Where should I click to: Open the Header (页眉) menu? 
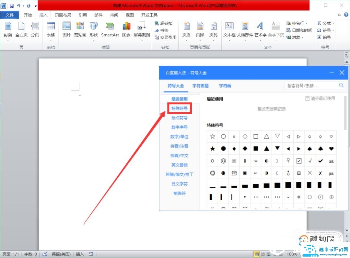click(186, 31)
